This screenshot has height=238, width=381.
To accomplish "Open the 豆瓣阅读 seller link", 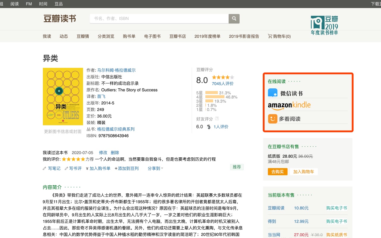I will 276,208.
